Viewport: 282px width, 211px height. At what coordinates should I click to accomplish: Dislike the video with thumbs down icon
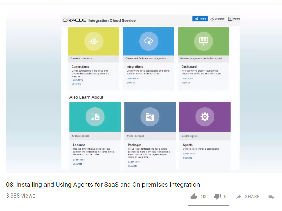click(x=217, y=197)
